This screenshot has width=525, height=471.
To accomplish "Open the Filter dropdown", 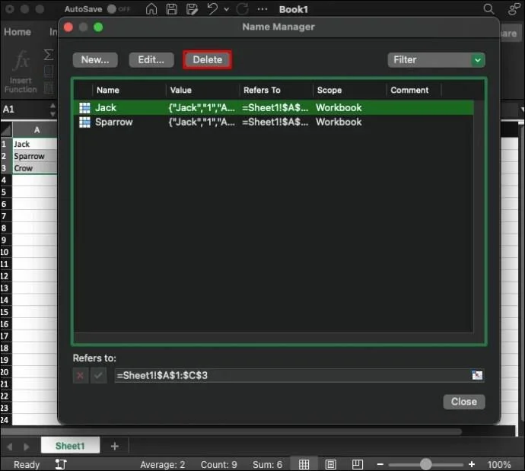I will coord(436,59).
